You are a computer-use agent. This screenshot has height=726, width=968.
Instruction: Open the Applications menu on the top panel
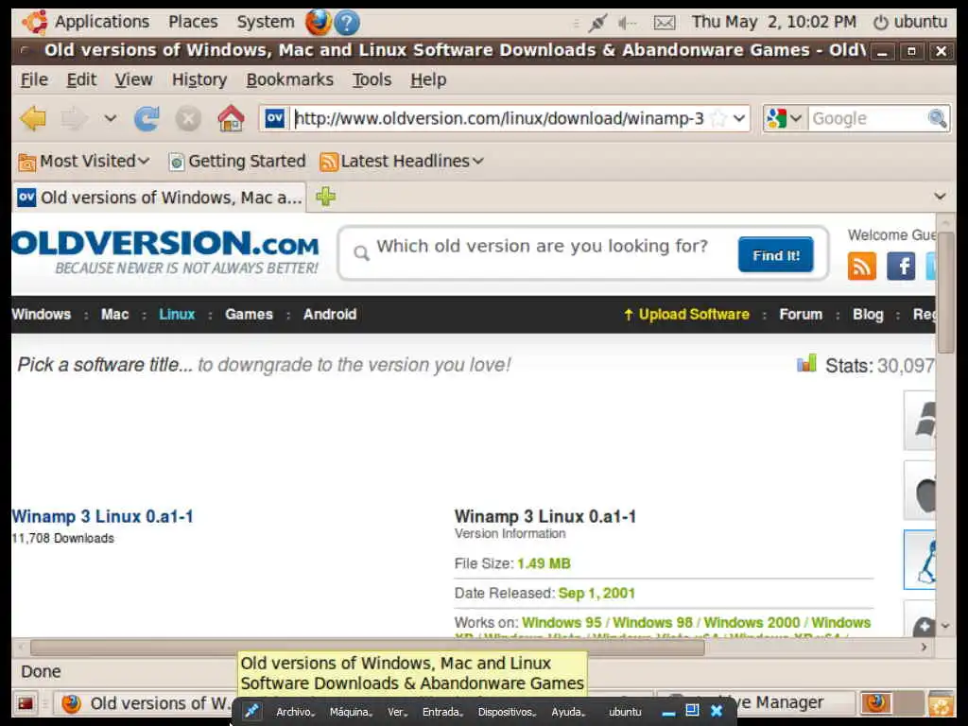point(102,23)
